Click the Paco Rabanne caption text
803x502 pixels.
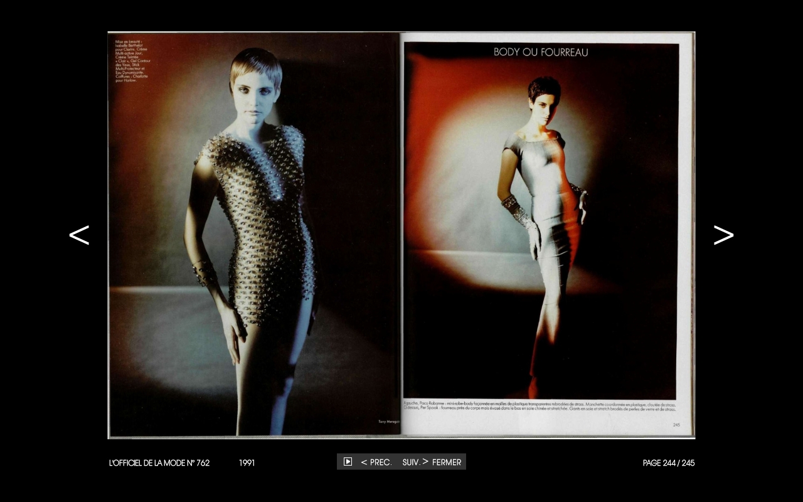(540, 406)
